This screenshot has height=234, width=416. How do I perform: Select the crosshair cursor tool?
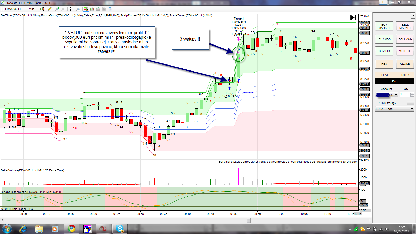pyautogui.click(x=70, y=9)
